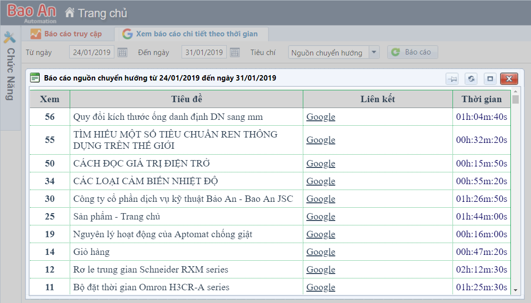The image size is (531, 303).
Task: Maximize the report panel
Action: click(x=489, y=79)
